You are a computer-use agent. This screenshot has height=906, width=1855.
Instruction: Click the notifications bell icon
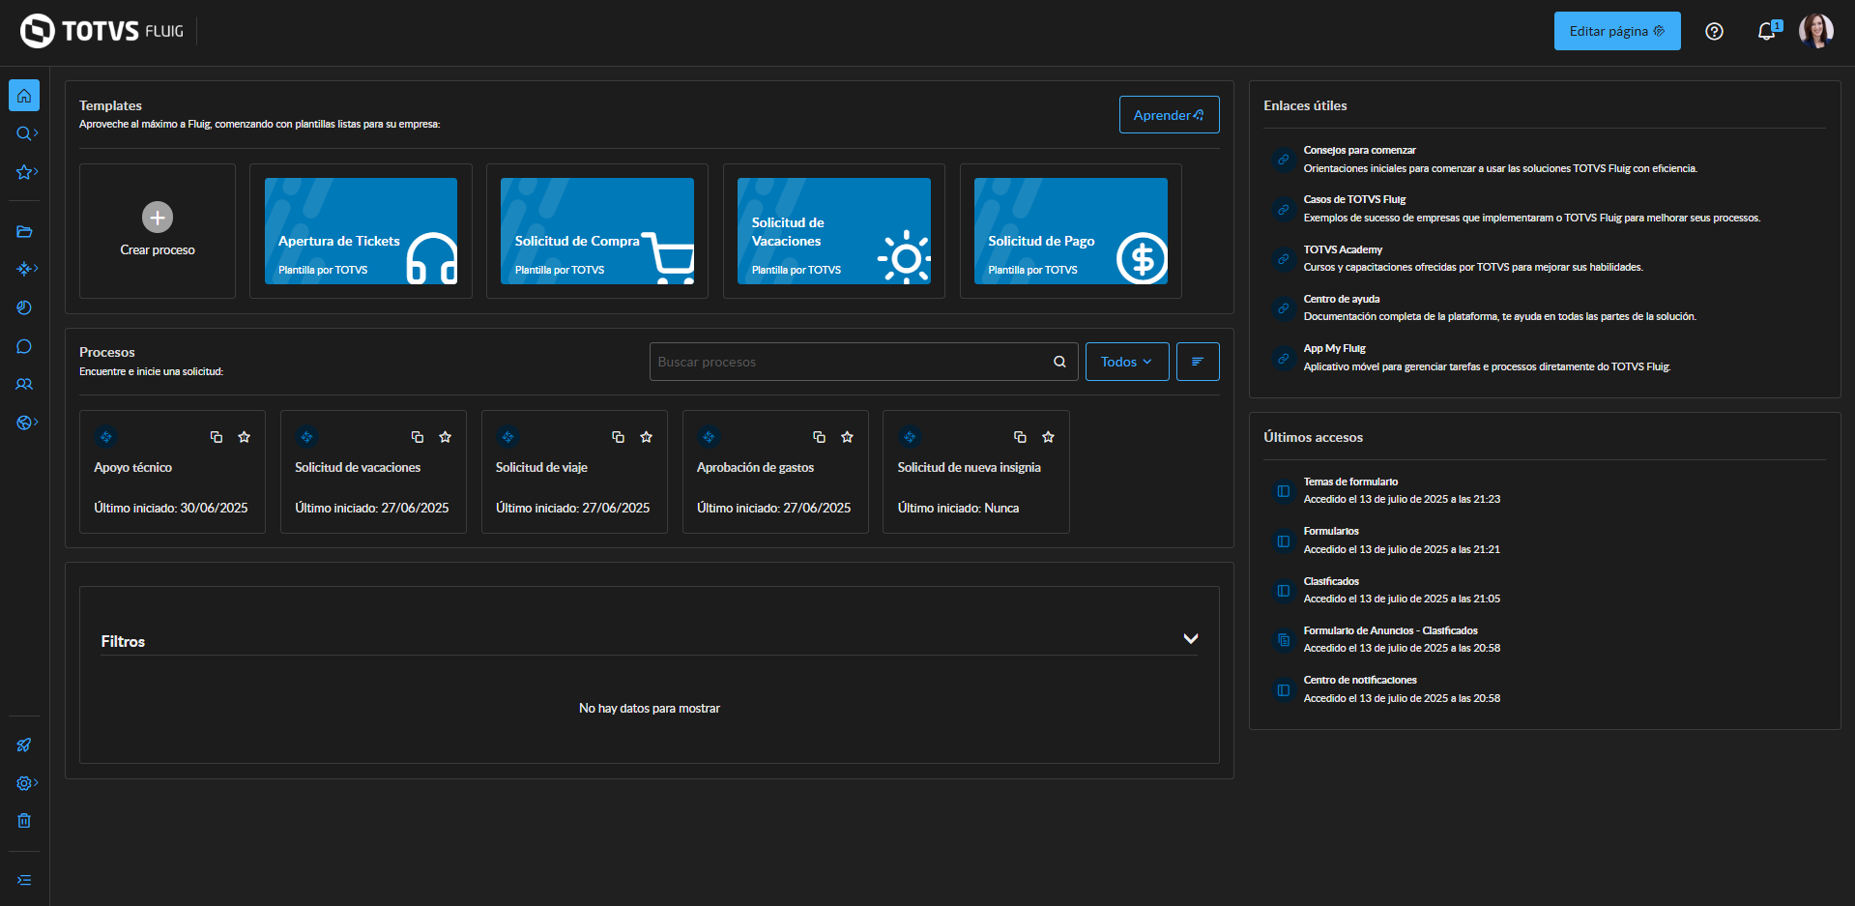[1765, 31]
